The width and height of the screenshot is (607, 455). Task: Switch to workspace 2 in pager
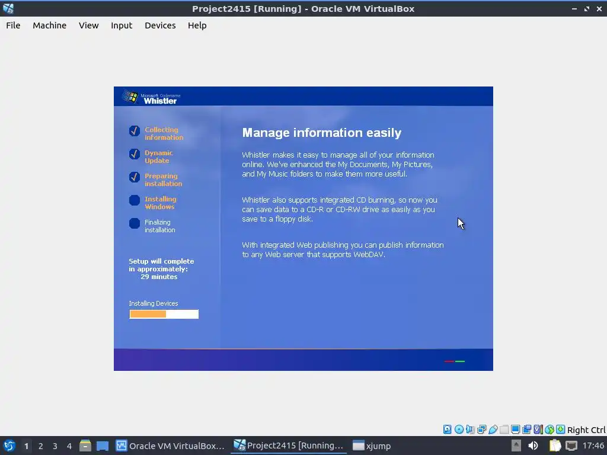point(41,446)
